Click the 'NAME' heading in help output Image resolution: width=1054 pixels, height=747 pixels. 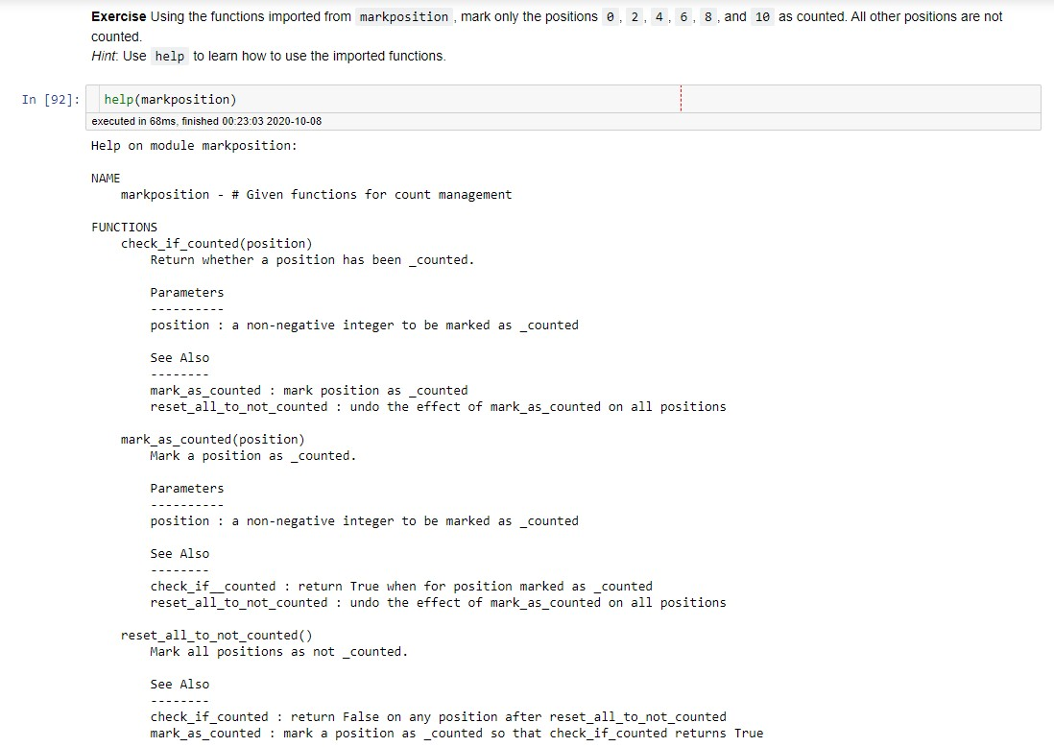click(106, 179)
